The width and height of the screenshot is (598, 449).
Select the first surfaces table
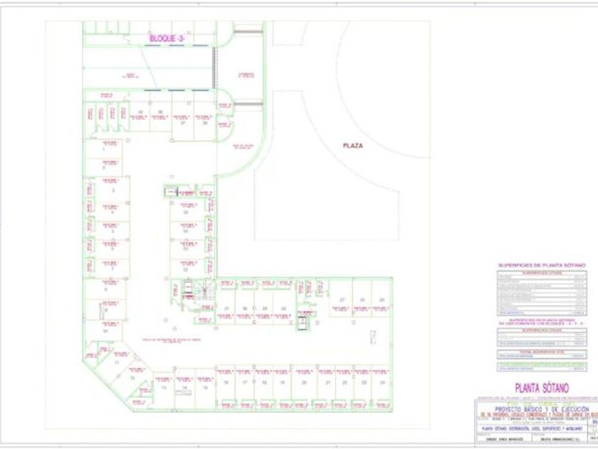click(542, 293)
